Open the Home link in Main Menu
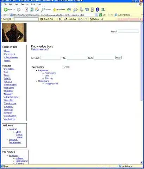144x169 pixels. click(x=7, y=51)
